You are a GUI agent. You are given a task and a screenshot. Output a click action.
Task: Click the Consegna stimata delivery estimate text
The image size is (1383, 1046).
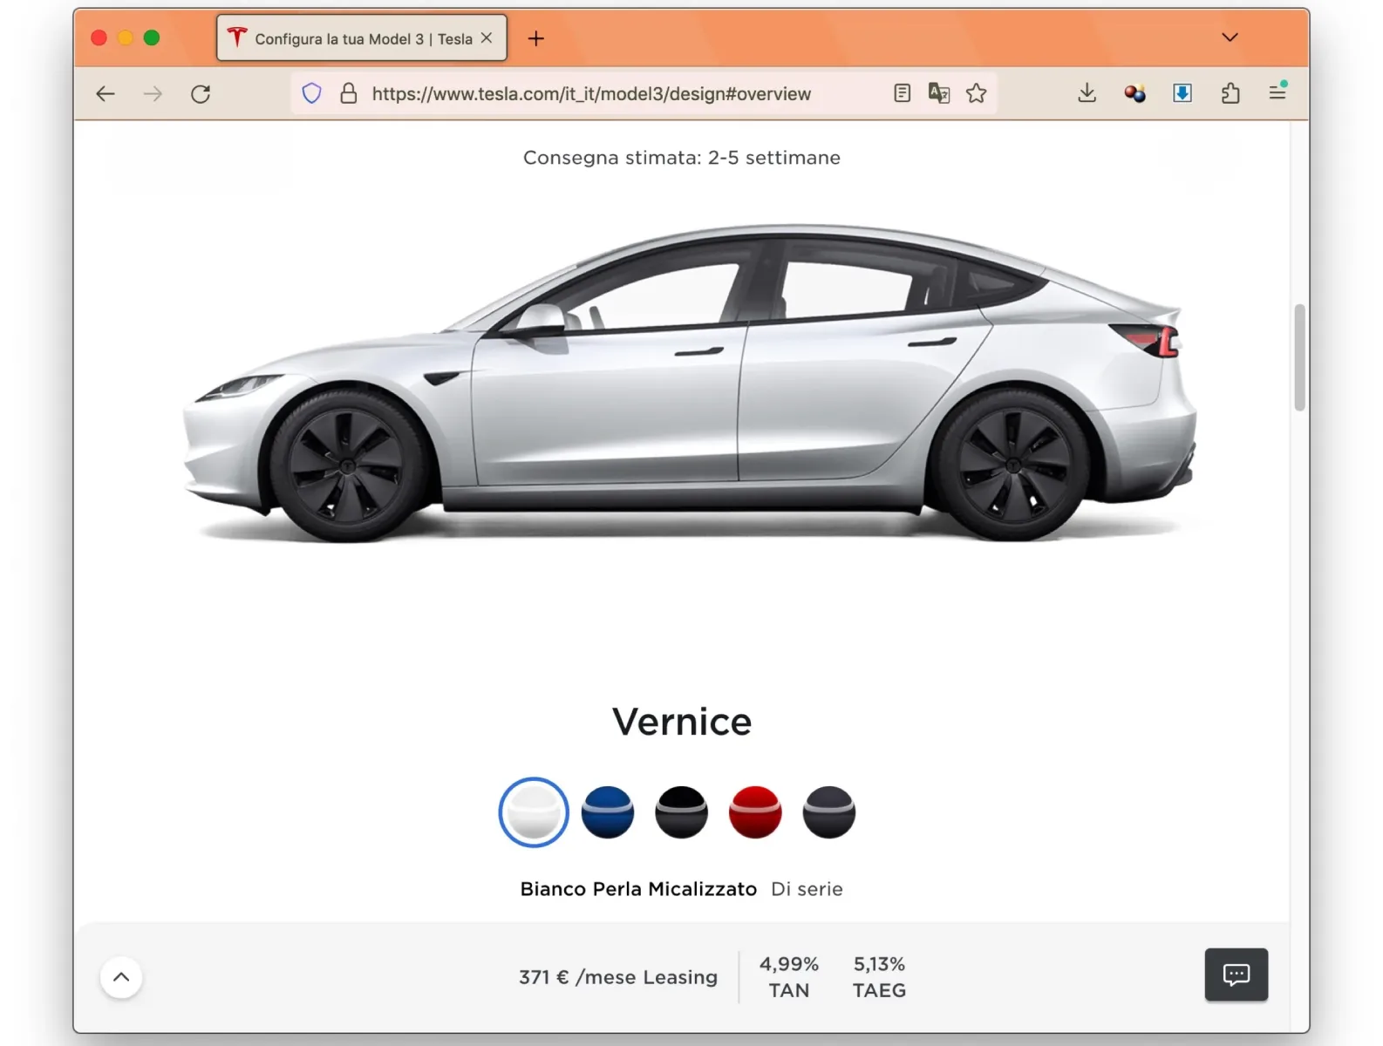(x=682, y=158)
